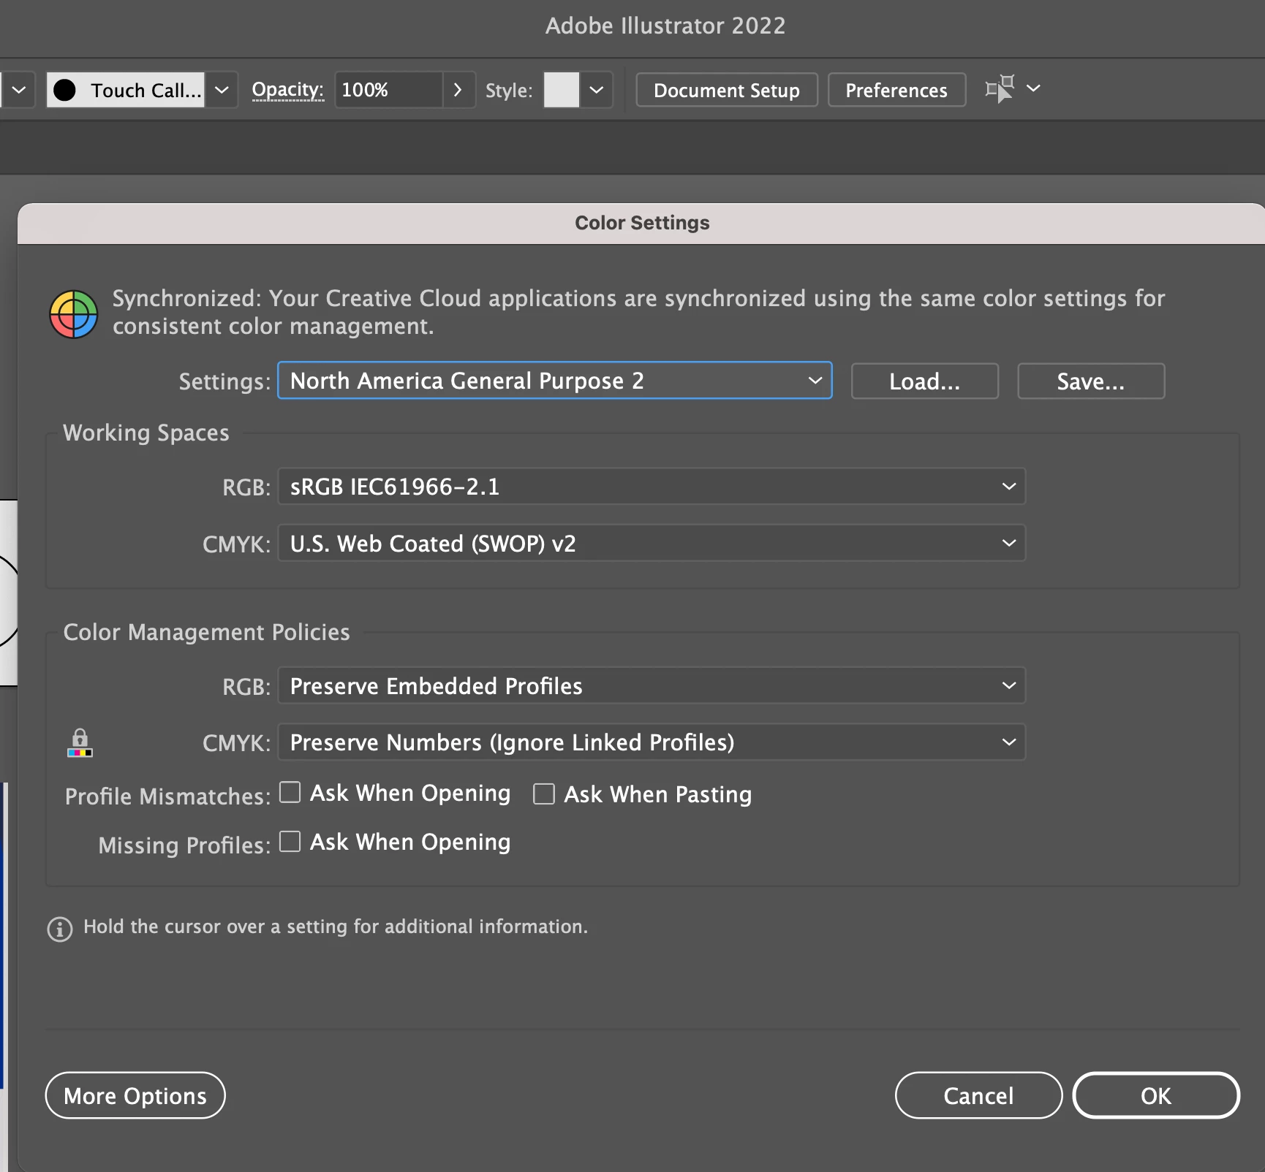Open the Settings preset dropdown
This screenshot has height=1172, width=1265.
555,381
